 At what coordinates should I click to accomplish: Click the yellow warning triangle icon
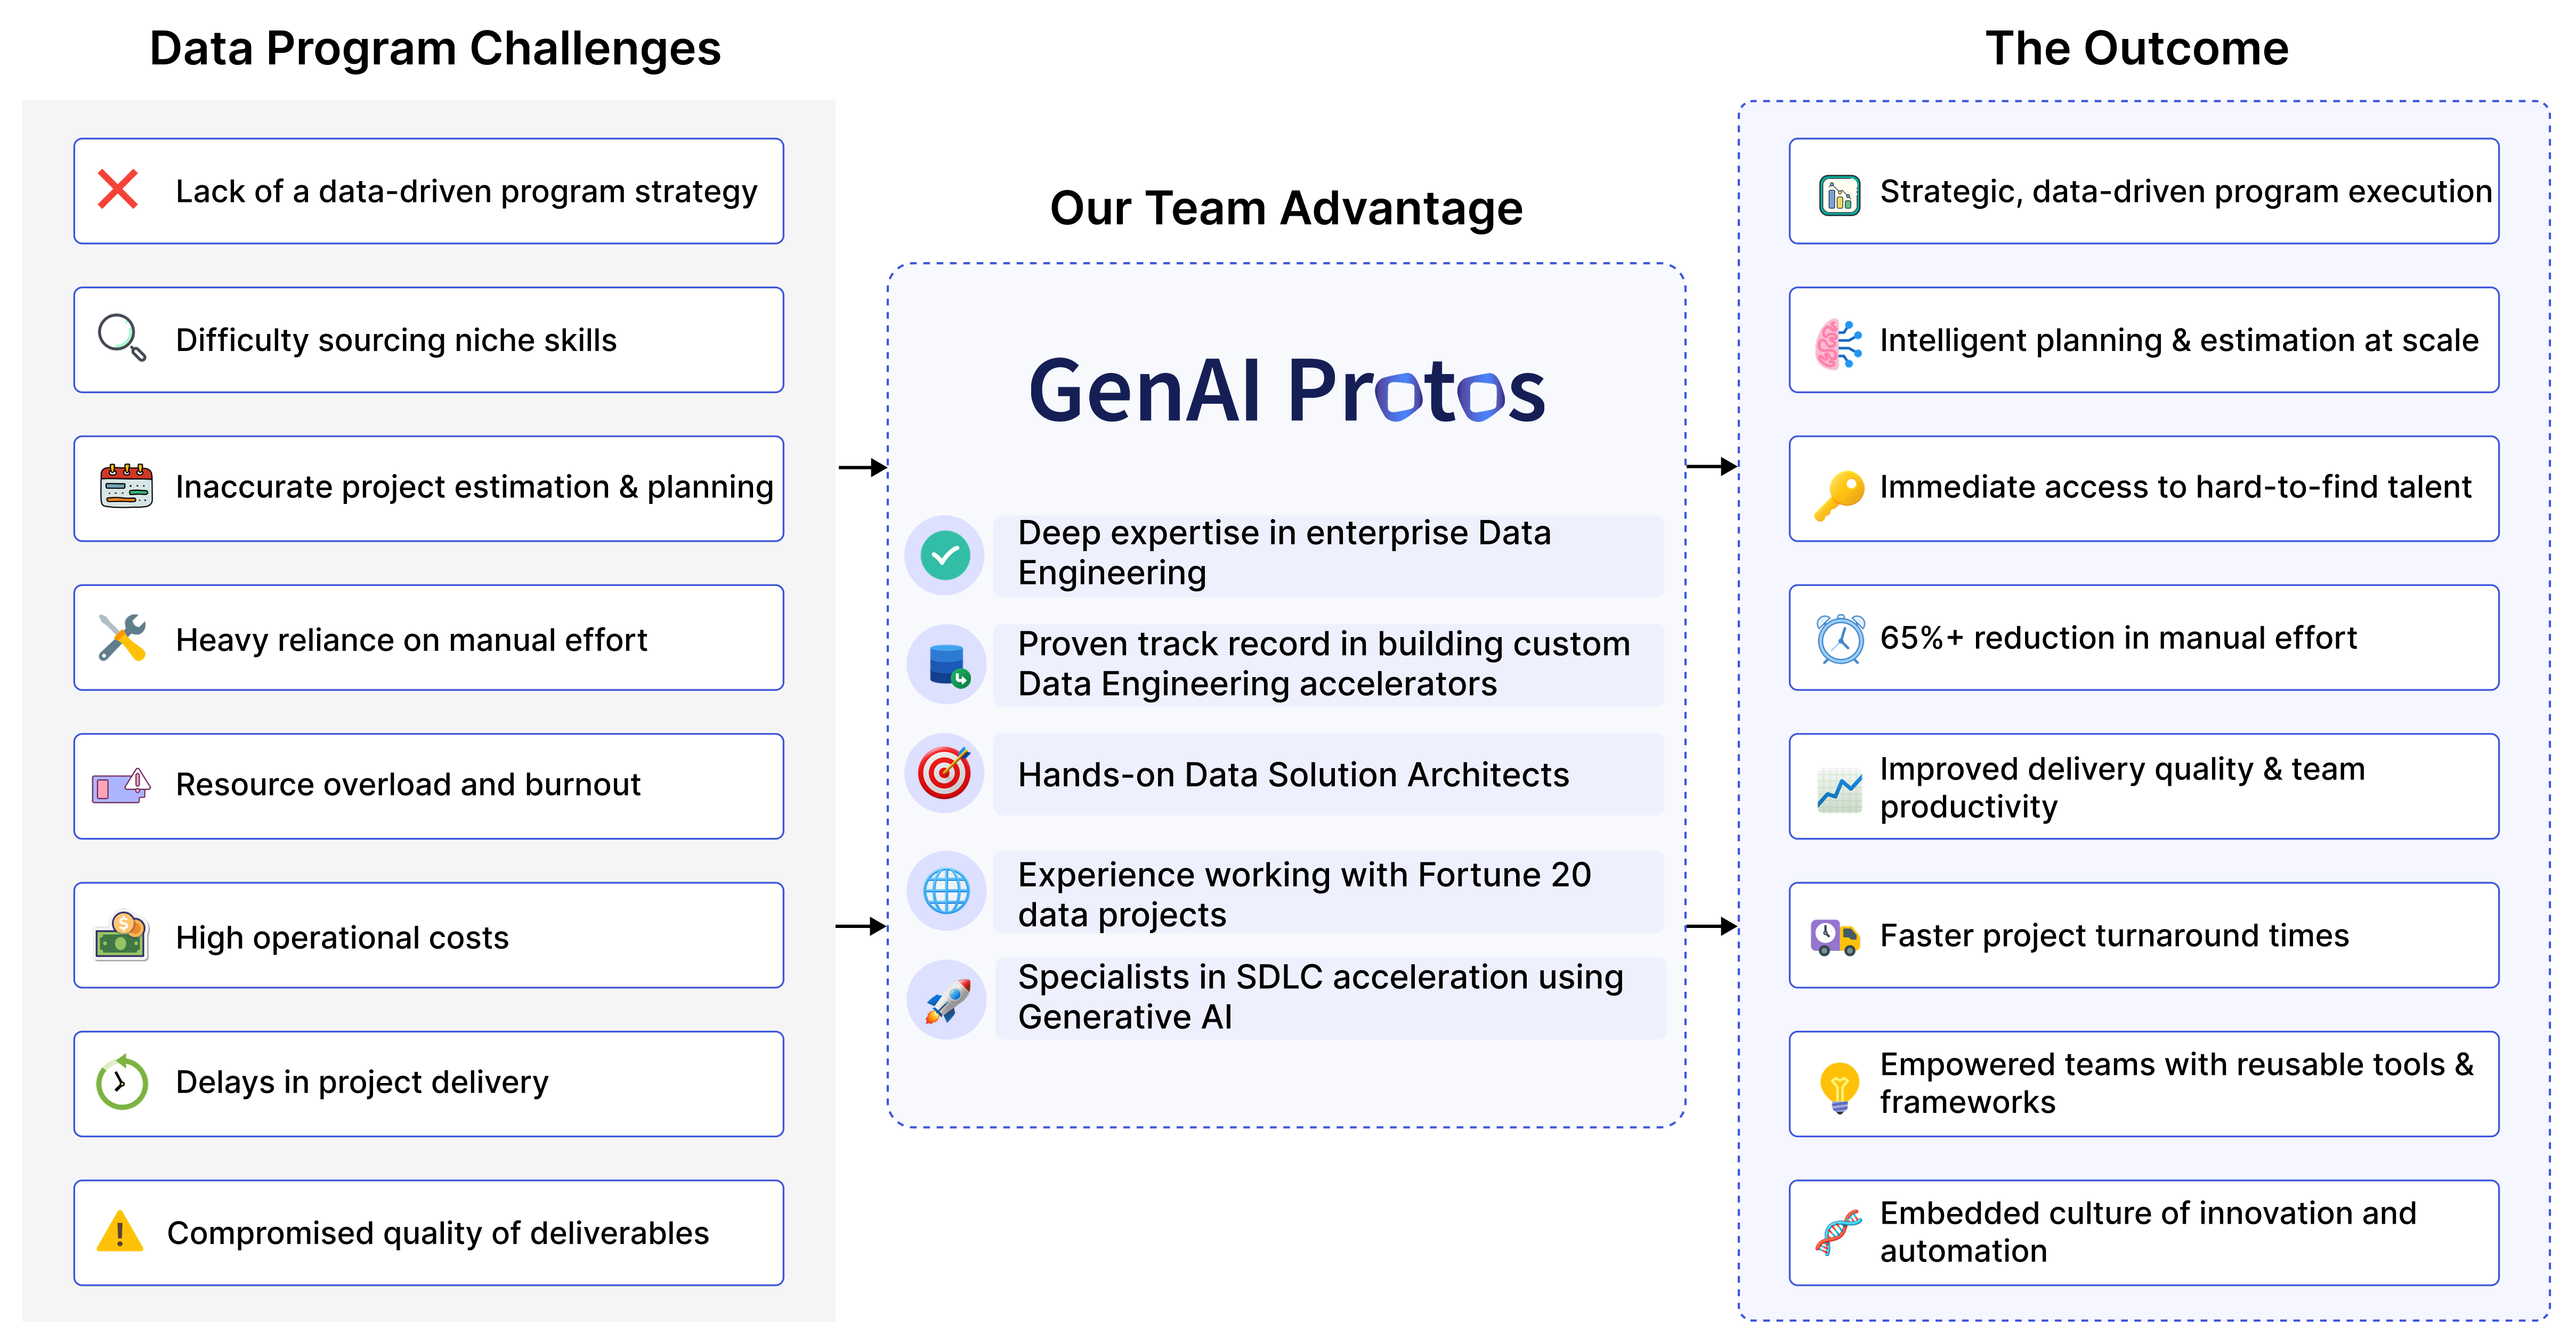120,1232
